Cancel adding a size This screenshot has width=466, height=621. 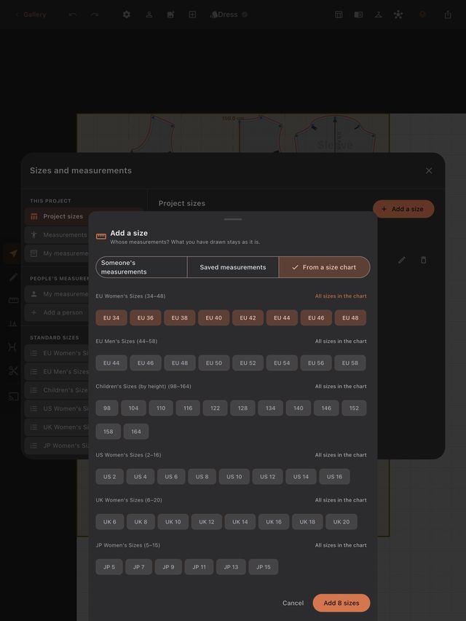pos(293,603)
